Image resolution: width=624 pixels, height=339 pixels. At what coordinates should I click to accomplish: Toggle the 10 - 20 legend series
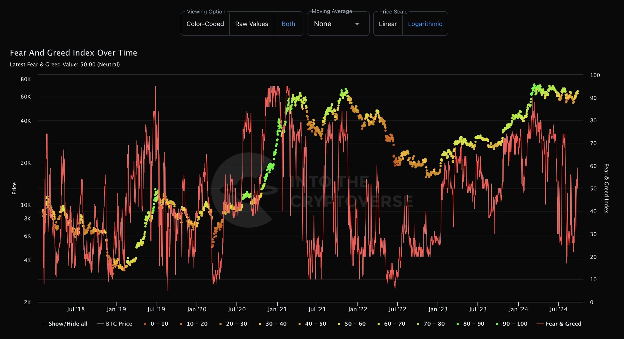click(197, 324)
